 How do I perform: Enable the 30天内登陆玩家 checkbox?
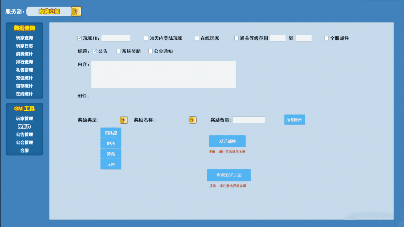(146, 38)
